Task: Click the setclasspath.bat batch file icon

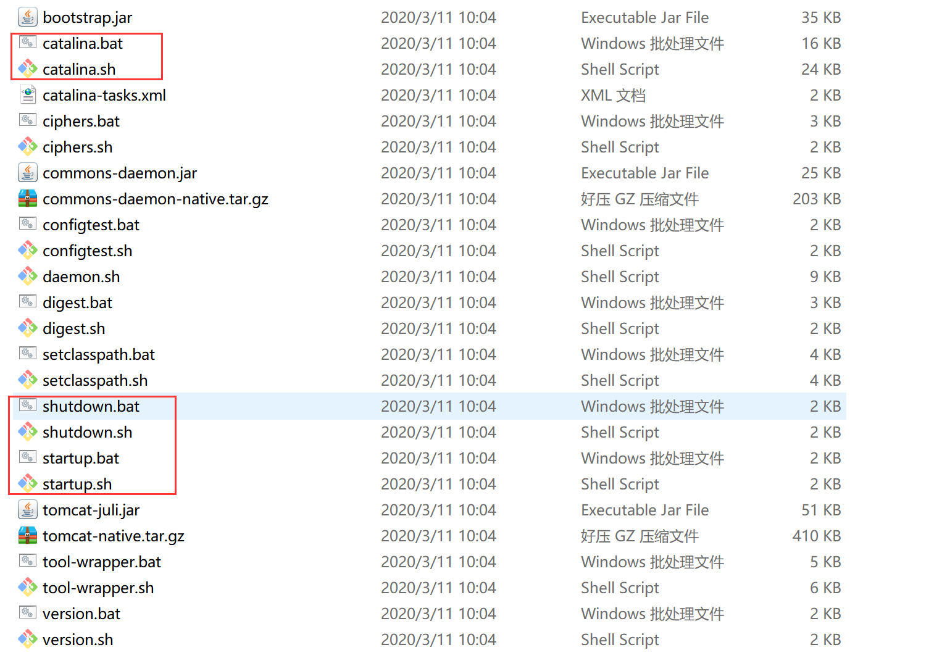Action: [28, 354]
